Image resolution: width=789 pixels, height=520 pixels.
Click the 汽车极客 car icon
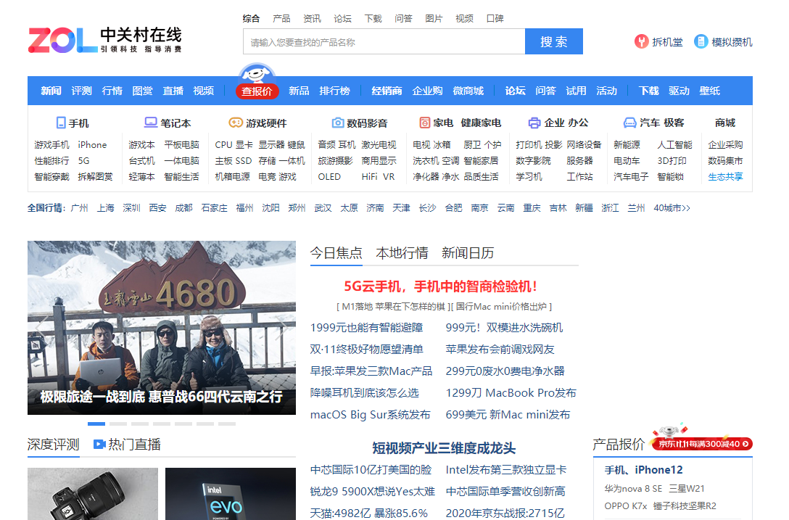[629, 123]
